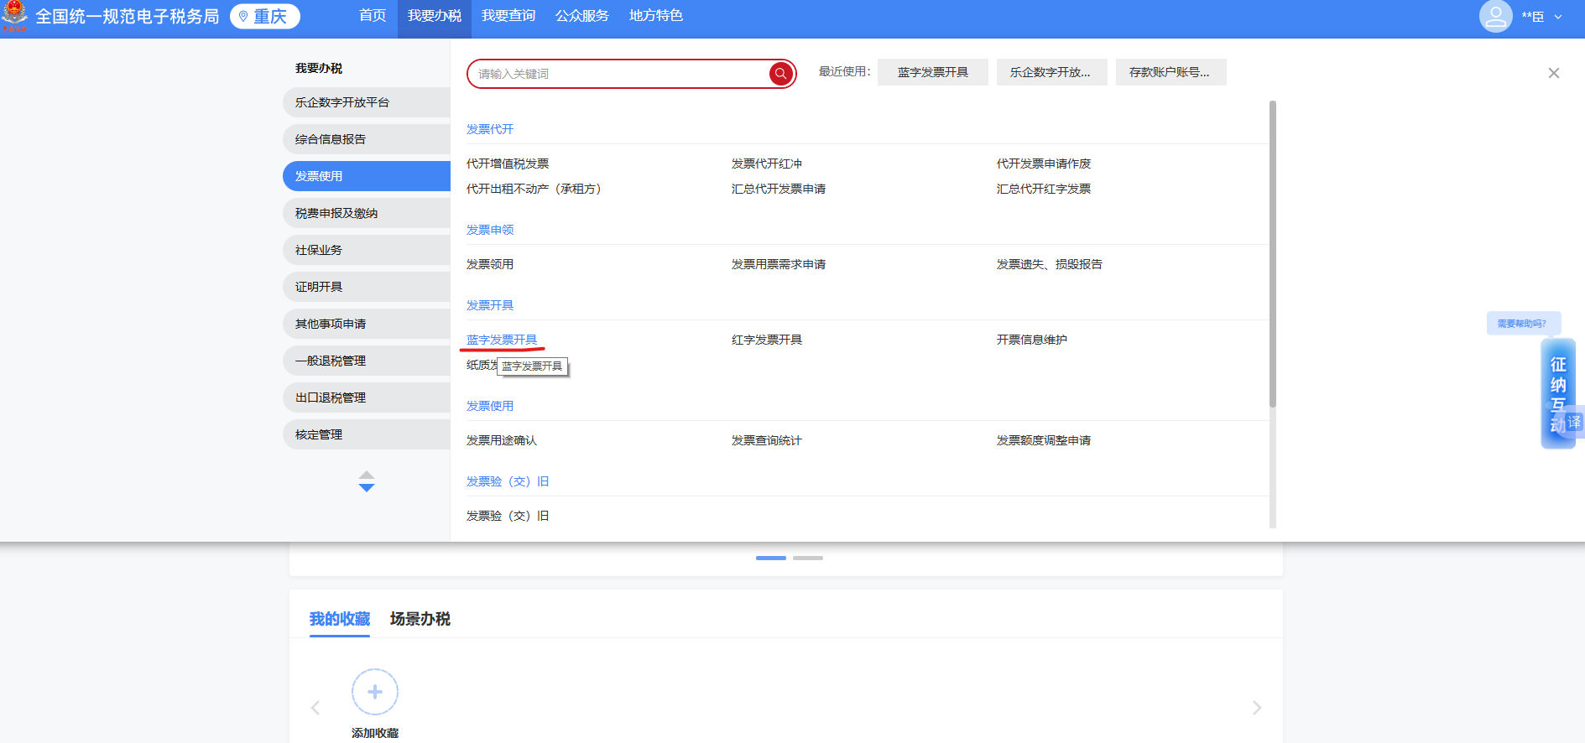Select the second carousel page indicator

(x=807, y=558)
